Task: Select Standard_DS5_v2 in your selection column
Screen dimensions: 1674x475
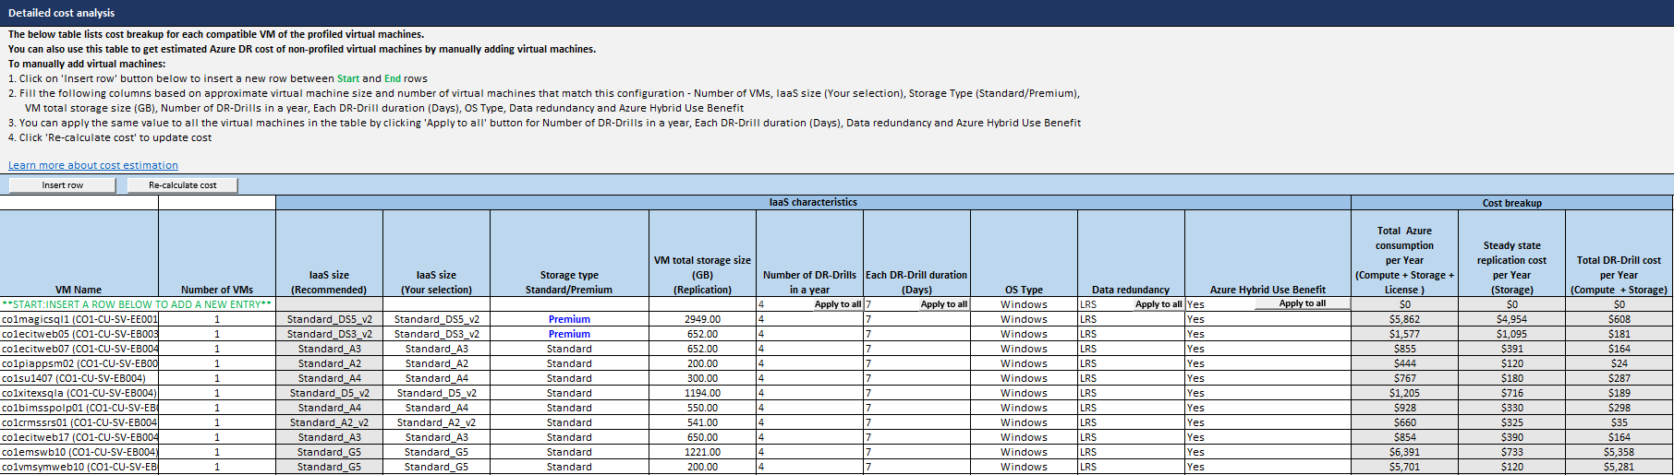Action: click(436, 319)
